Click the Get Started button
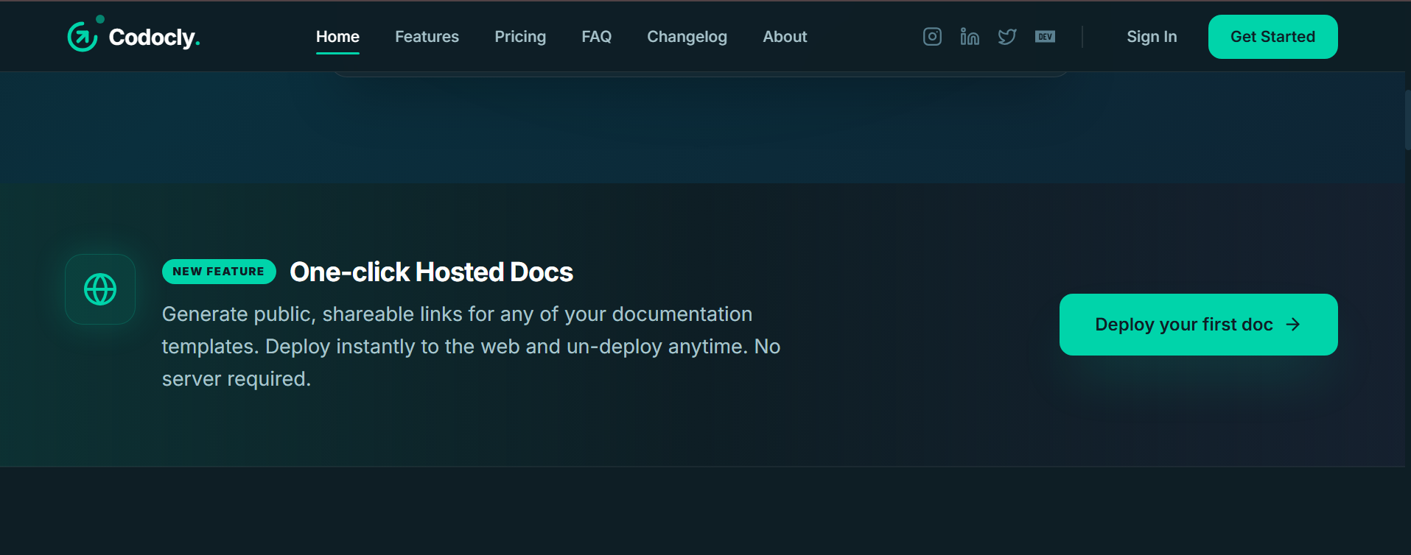 [x=1272, y=37]
